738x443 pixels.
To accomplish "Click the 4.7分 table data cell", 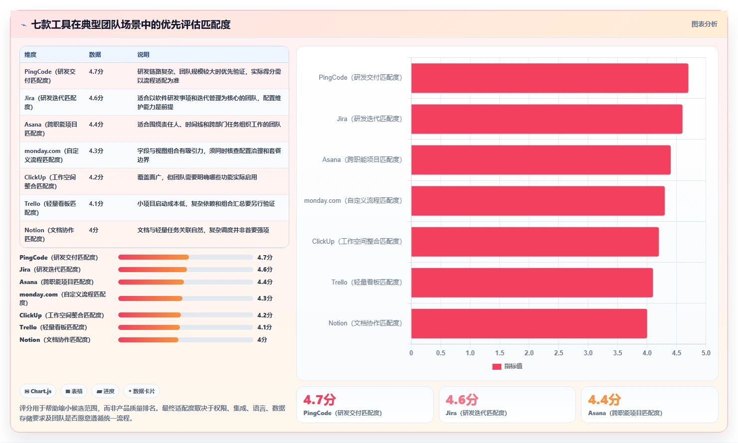I will click(96, 72).
